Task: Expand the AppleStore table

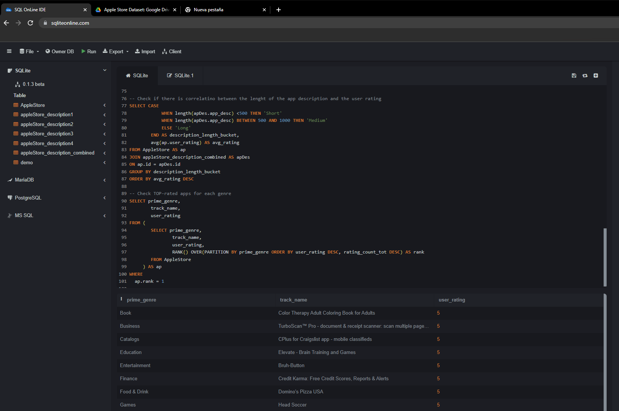Action: coord(105,105)
